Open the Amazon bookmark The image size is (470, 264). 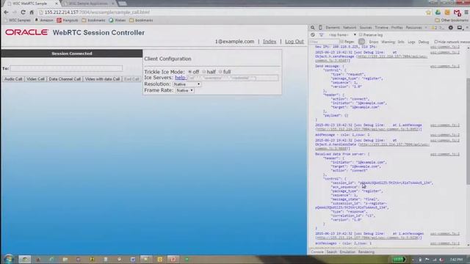tap(44, 20)
